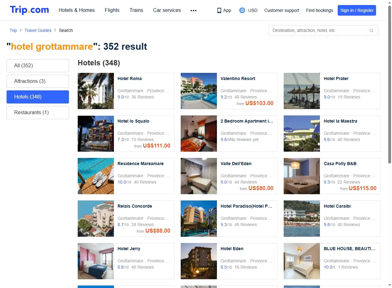The height and width of the screenshot is (288, 392).
Task: Click the Casa Polly B&B title
Action: click(340, 164)
